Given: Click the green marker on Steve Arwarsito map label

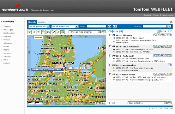Looking at the screenshot, I should coord(61,69).
